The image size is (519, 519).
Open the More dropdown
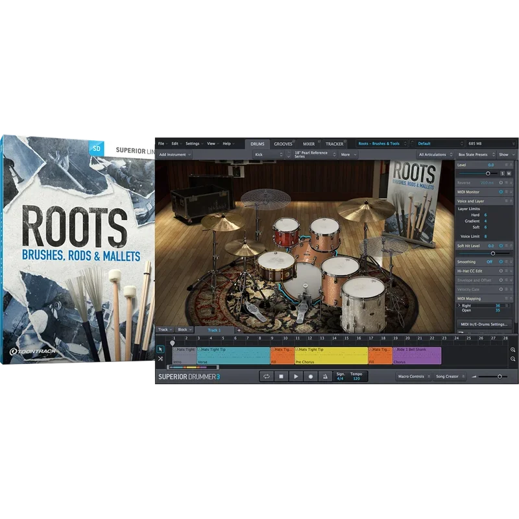tap(348, 154)
